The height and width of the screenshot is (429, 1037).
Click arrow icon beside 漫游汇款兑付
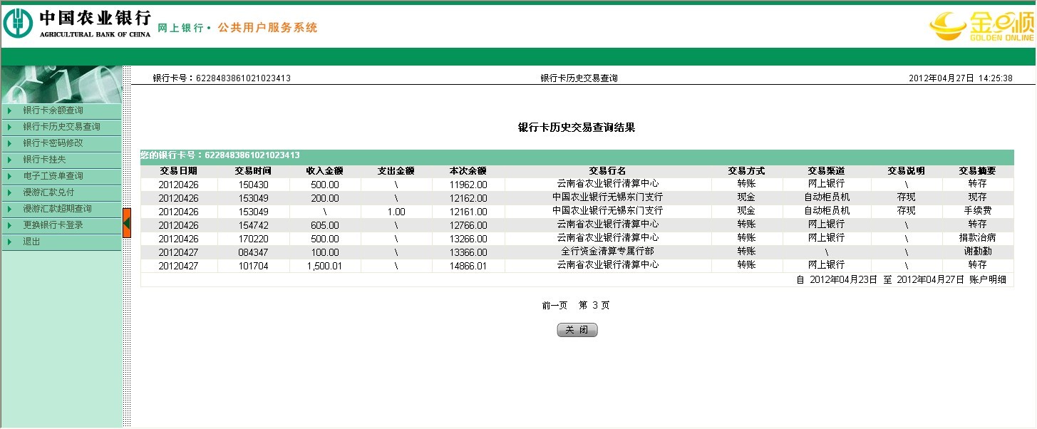(10, 192)
